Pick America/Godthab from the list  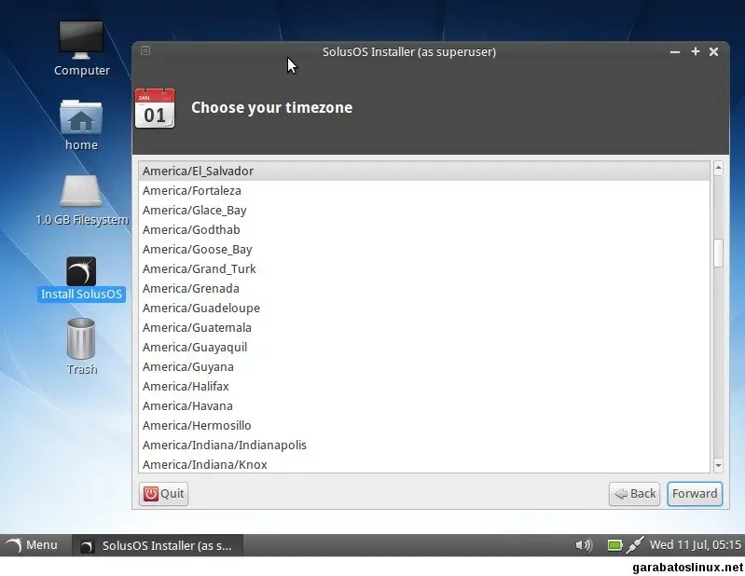pos(424,230)
